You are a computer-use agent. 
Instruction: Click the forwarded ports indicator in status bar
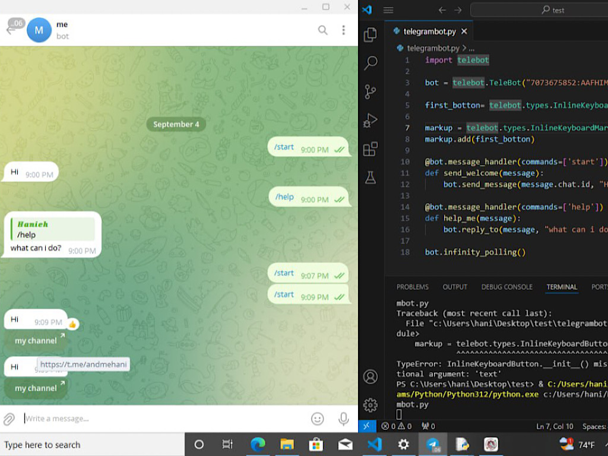coord(428,426)
